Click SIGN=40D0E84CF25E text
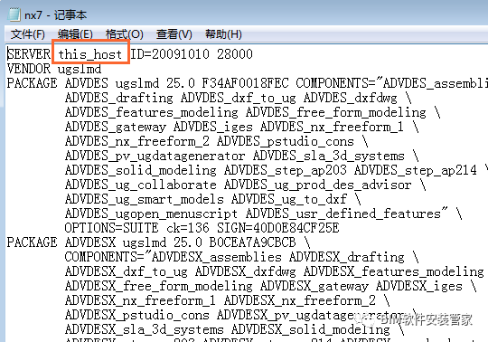The image size is (488, 342). pyautogui.click(x=278, y=228)
